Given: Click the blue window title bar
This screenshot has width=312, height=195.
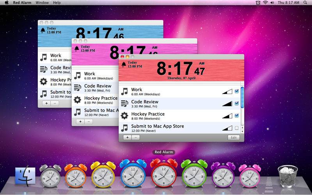Looking at the screenshot, I should click(101, 23).
